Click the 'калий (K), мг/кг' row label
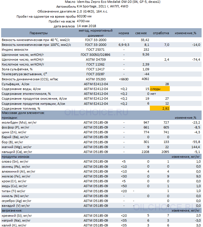The width and height of the screenshot is (203, 227). coord(14,225)
